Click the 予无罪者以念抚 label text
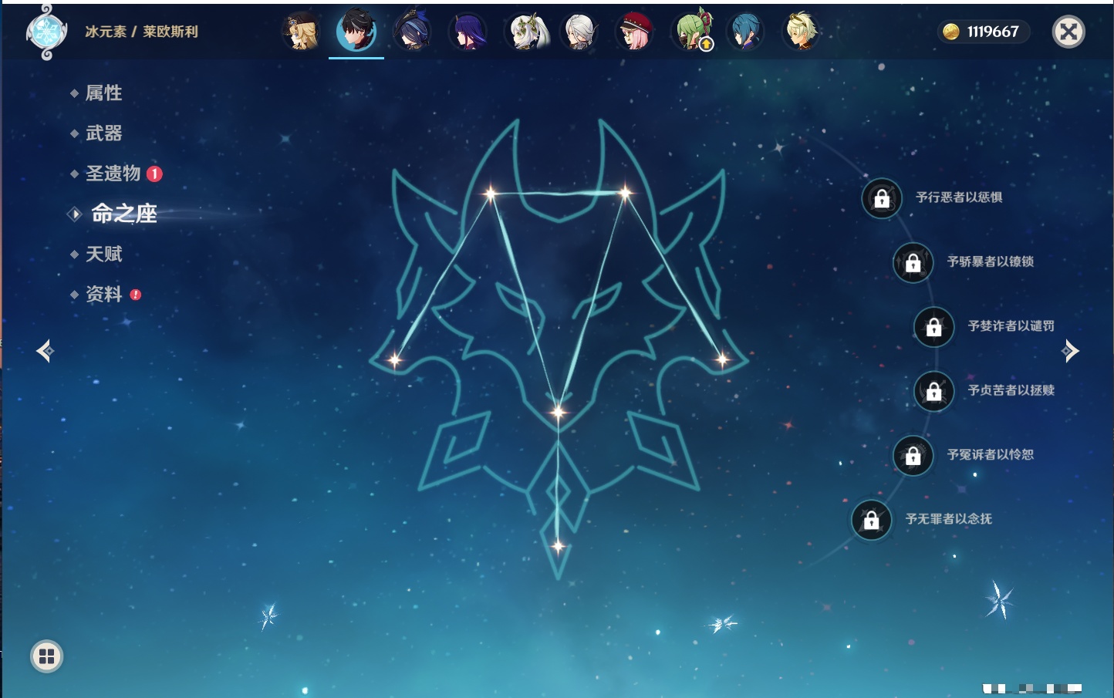This screenshot has width=1114, height=698. (949, 519)
